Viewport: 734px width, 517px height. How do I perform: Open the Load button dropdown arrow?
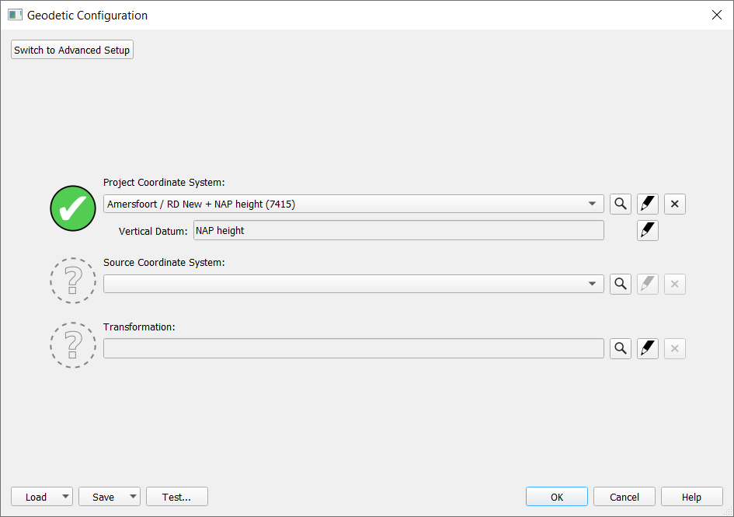pos(65,498)
